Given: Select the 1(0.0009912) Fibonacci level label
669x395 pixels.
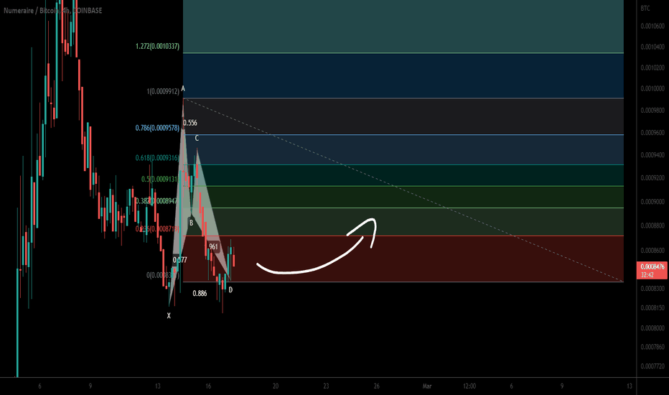Looking at the screenshot, I should [x=163, y=91].
